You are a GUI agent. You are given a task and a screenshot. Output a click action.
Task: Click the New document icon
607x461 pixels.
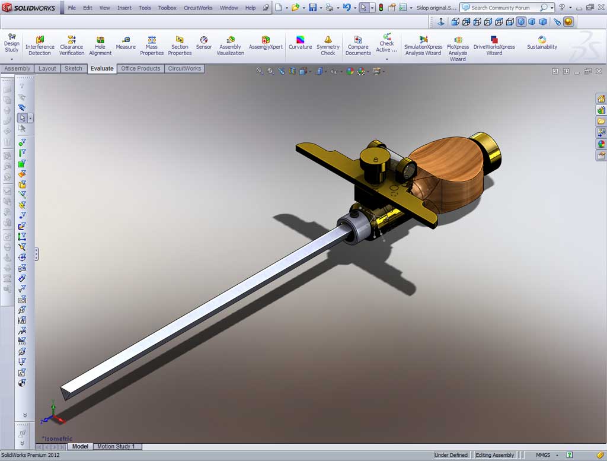(279, 7)
